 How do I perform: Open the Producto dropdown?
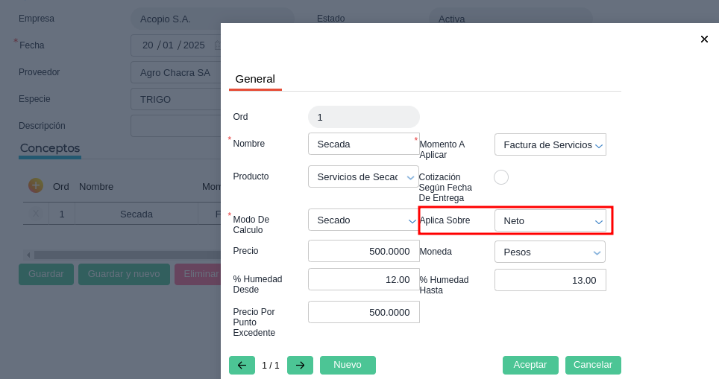coord(363,176)
